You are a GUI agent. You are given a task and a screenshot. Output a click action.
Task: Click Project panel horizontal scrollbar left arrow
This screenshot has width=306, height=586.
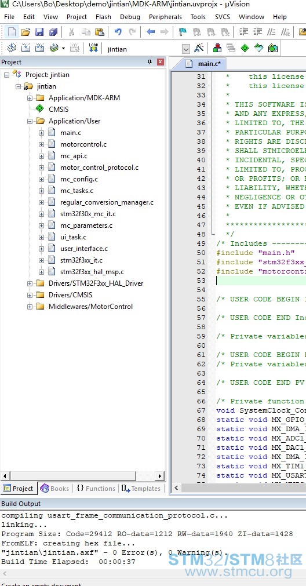pos(5,476)
